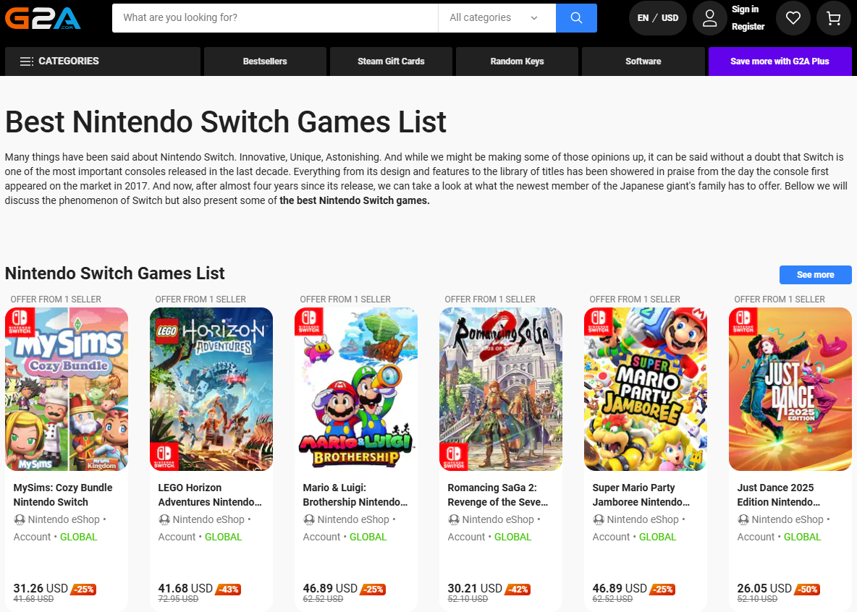Open the Bestsellers tab

265,61
